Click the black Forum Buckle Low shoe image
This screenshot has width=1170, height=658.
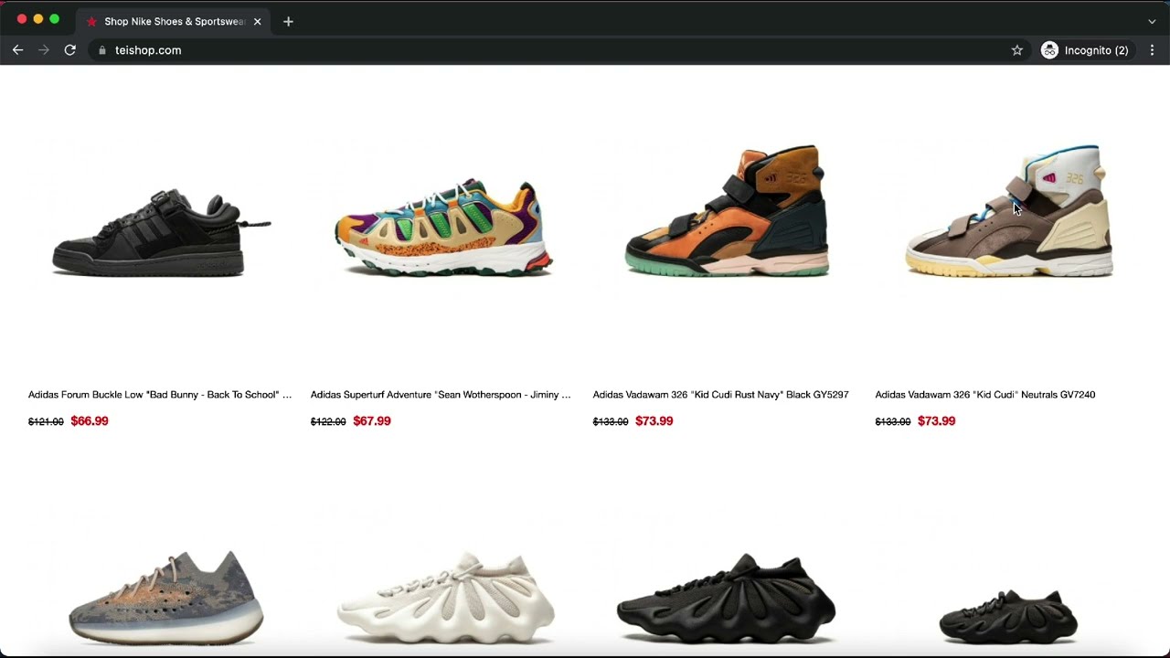coord(161,233)
